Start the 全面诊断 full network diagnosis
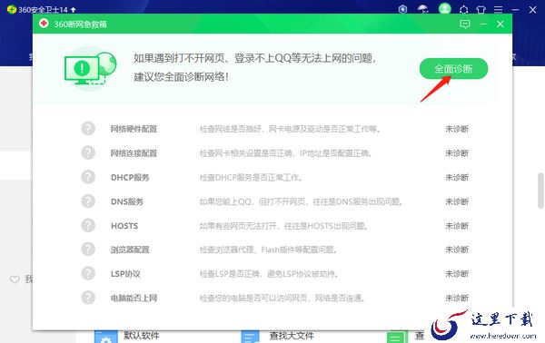545x343 pixels. (453, 69)
